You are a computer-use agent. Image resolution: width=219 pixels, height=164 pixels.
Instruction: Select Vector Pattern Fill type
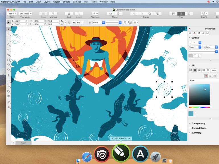[x=203, y=70]
